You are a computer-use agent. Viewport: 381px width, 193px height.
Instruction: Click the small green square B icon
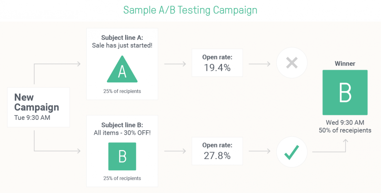point(122,156)
